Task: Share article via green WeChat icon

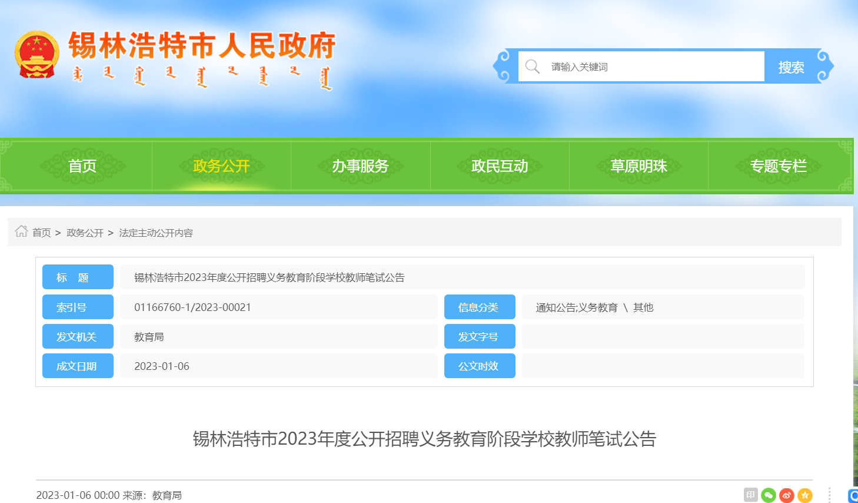Action: [768, 495]
